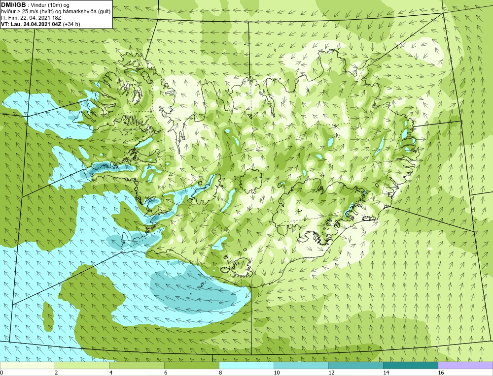Click the 6–8 m/s dark green legend swatch

coord(191,365)
